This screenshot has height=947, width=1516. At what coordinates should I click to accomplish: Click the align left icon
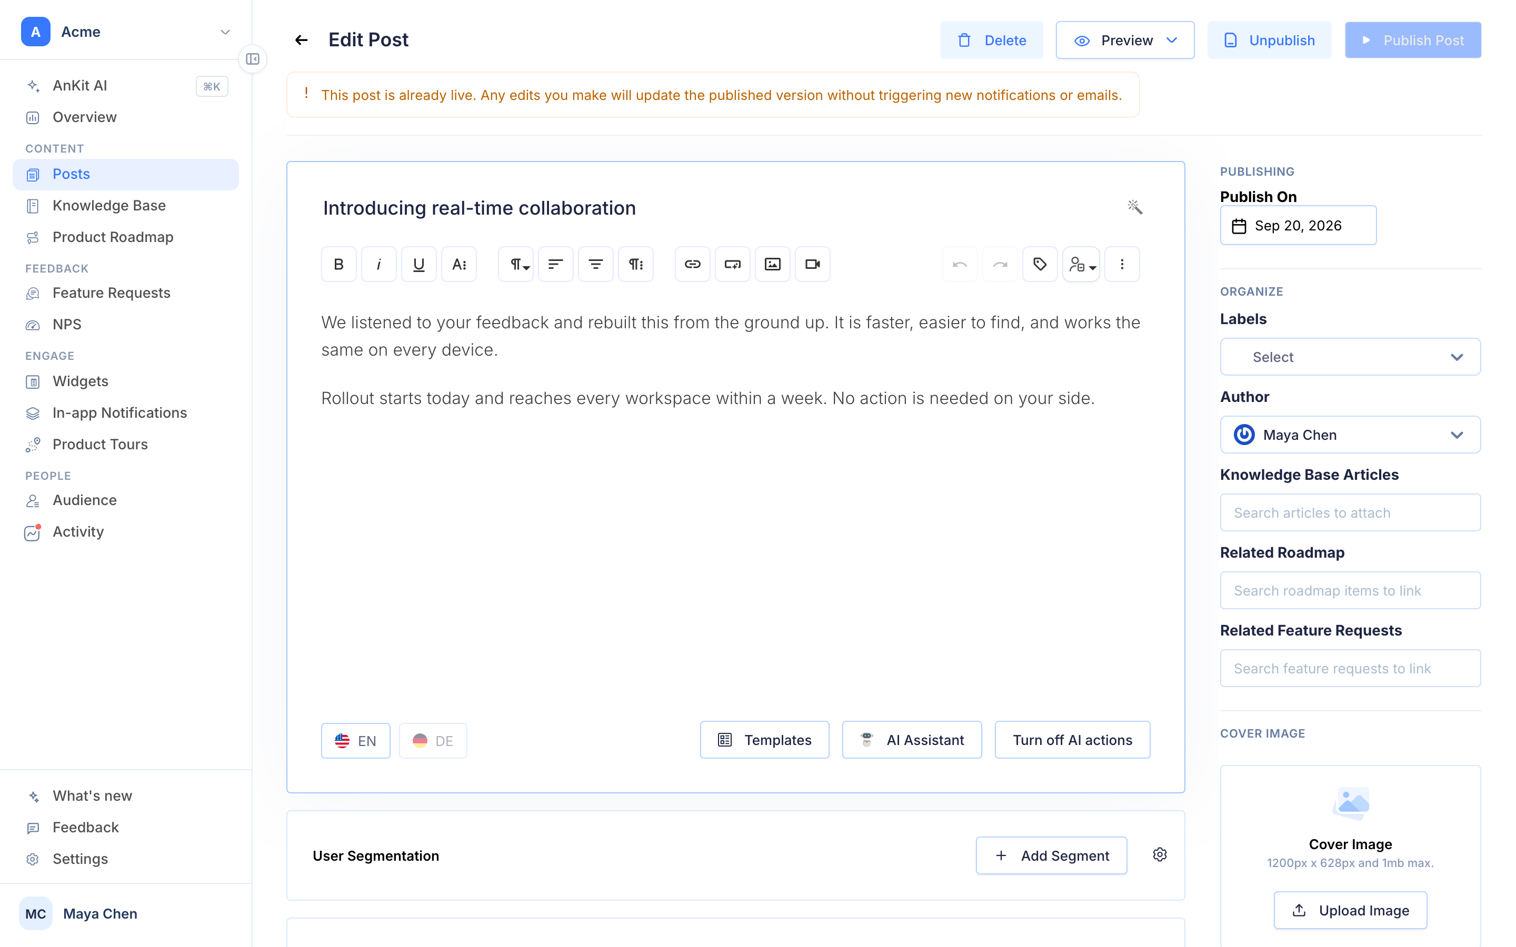(556, 264)
